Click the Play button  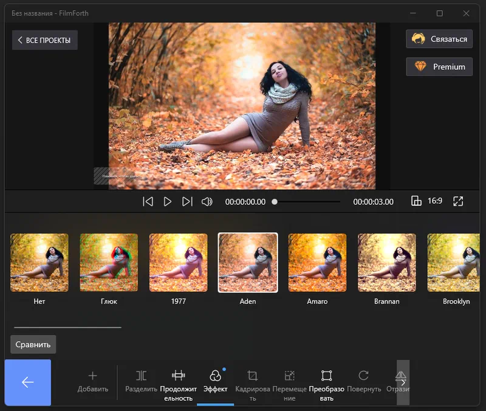coord(168,202)
